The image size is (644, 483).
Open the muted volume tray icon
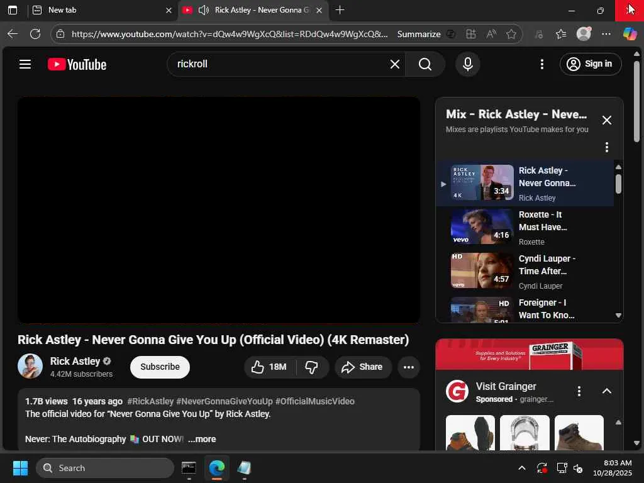578,468
